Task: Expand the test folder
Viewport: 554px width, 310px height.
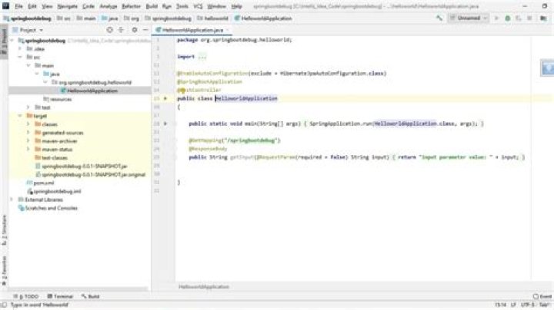Action: click(29, 107)
